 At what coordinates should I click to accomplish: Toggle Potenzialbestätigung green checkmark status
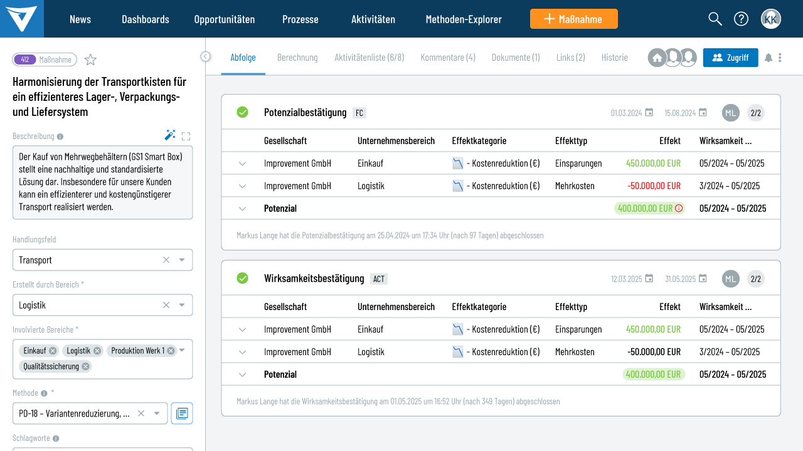point(242,112)
